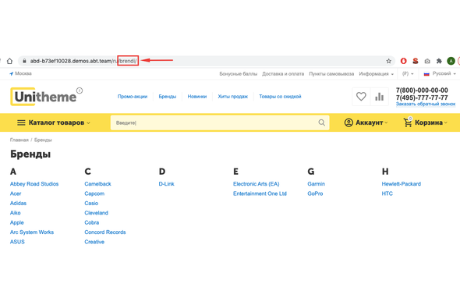Click the account user icon
Screen dimensions: 460x305
pyautogui.click(x=349, y=122)
